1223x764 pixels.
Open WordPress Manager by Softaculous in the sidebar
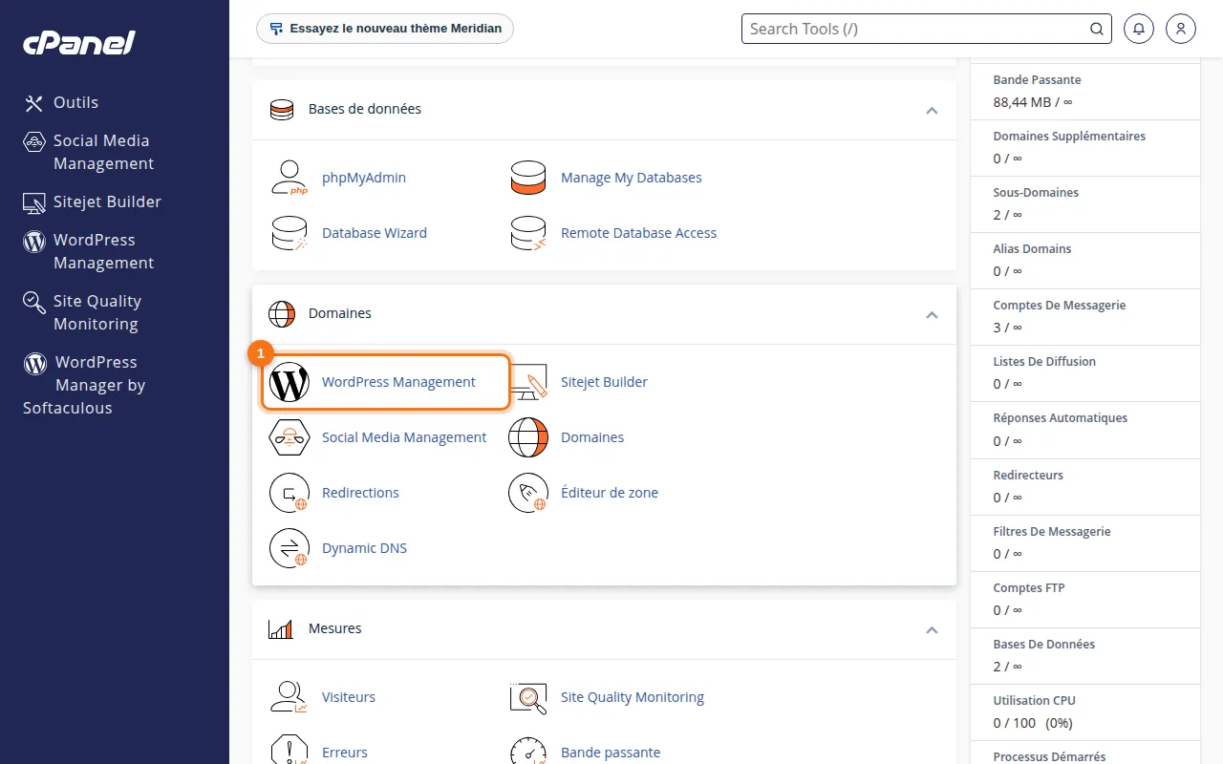pyautogui.click(x=84, y=385)
